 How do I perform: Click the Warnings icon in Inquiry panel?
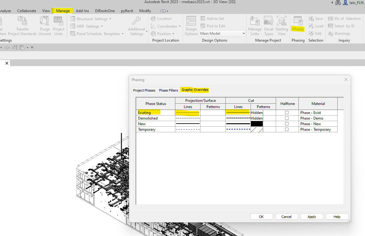[x=340, y=33]
